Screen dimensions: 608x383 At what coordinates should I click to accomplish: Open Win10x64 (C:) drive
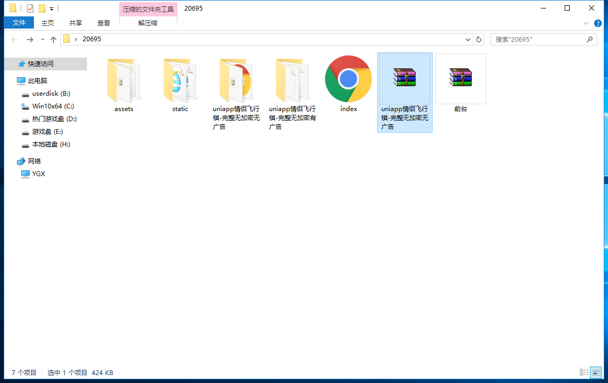[x=52, y=106]
